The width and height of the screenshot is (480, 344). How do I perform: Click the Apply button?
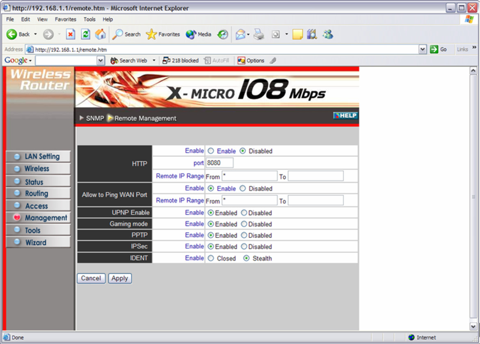point(120,278)
